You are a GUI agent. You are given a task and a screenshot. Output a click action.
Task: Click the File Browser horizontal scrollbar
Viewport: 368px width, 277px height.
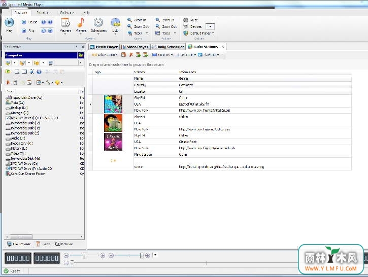pos(44,236)
